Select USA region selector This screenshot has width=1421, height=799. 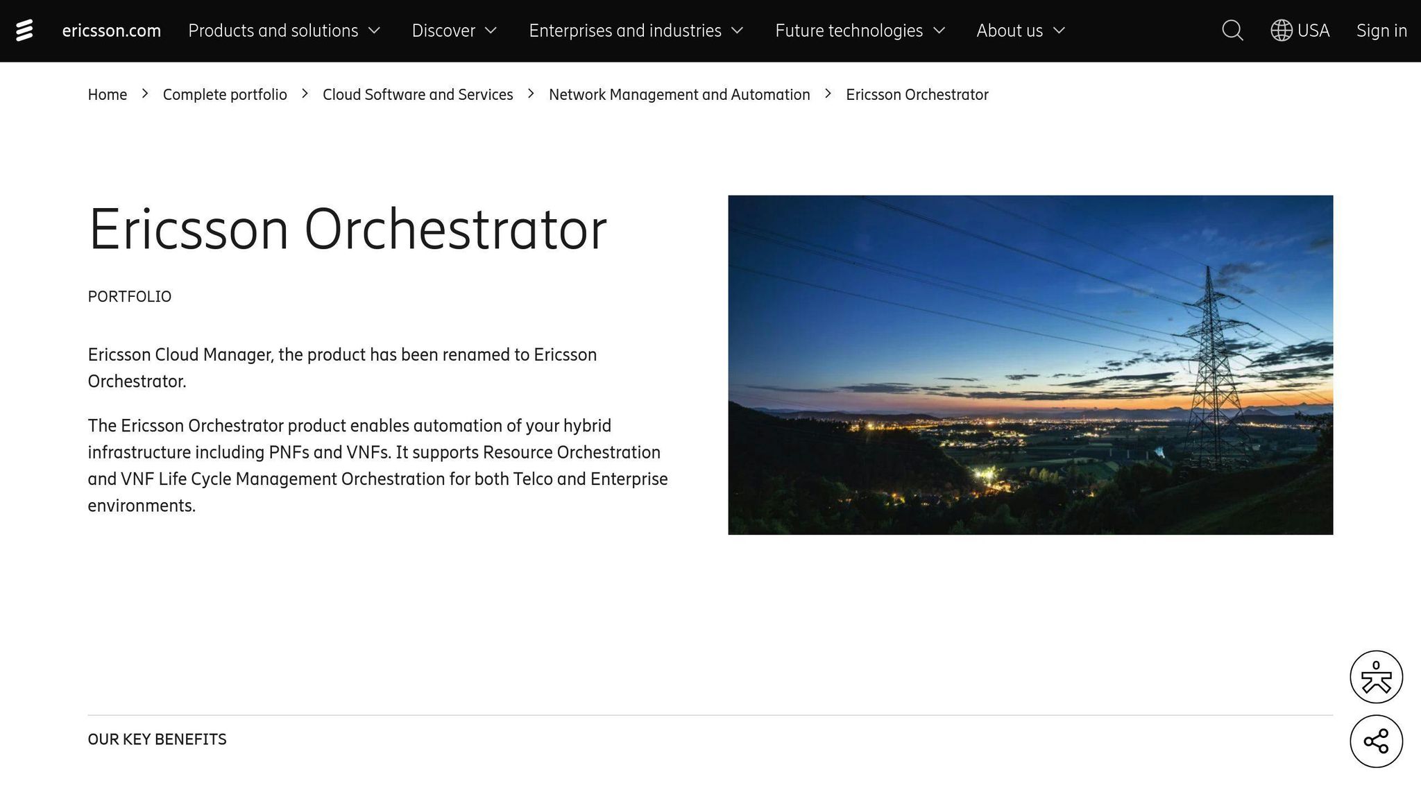(x=1313, y=31)
